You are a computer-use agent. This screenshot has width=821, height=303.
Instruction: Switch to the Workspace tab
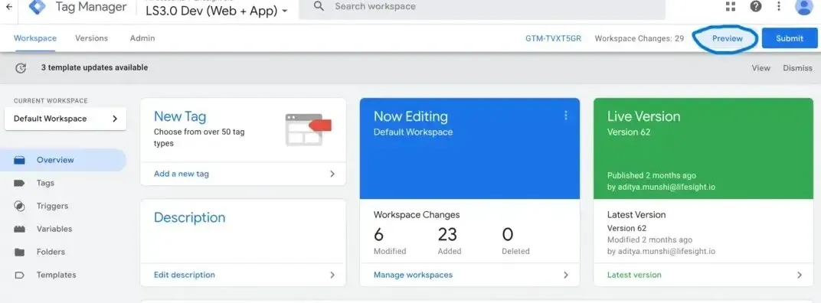[x=35, y=38]
